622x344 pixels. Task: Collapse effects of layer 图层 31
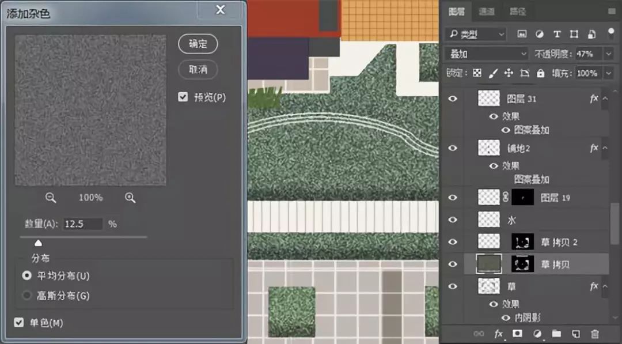(605, 99)
